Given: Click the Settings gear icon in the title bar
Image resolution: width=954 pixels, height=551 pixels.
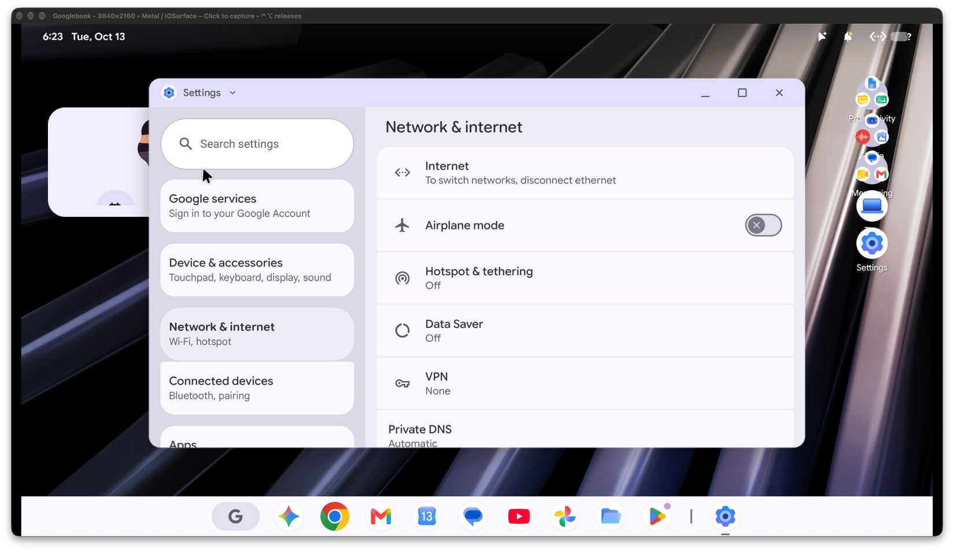Looking at the screenshot, I should (169, 93).
